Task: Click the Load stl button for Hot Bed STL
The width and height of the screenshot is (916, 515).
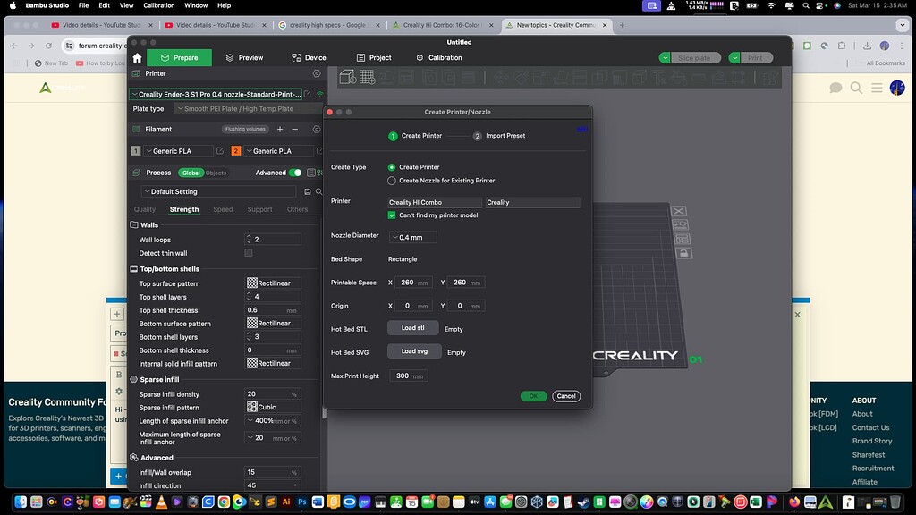Action: (x=412, y=328)
